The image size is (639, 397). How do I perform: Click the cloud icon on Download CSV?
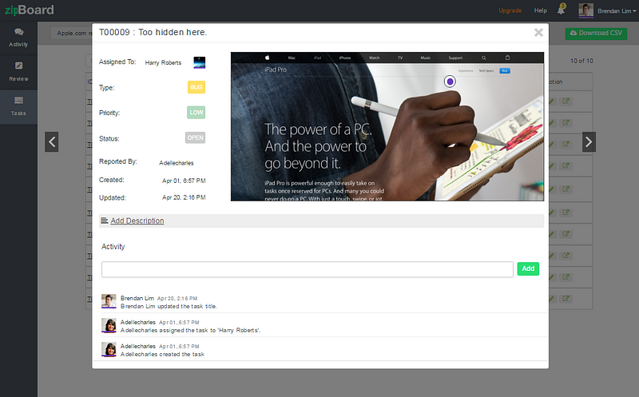pyautogui.click(x=574, y=33)
